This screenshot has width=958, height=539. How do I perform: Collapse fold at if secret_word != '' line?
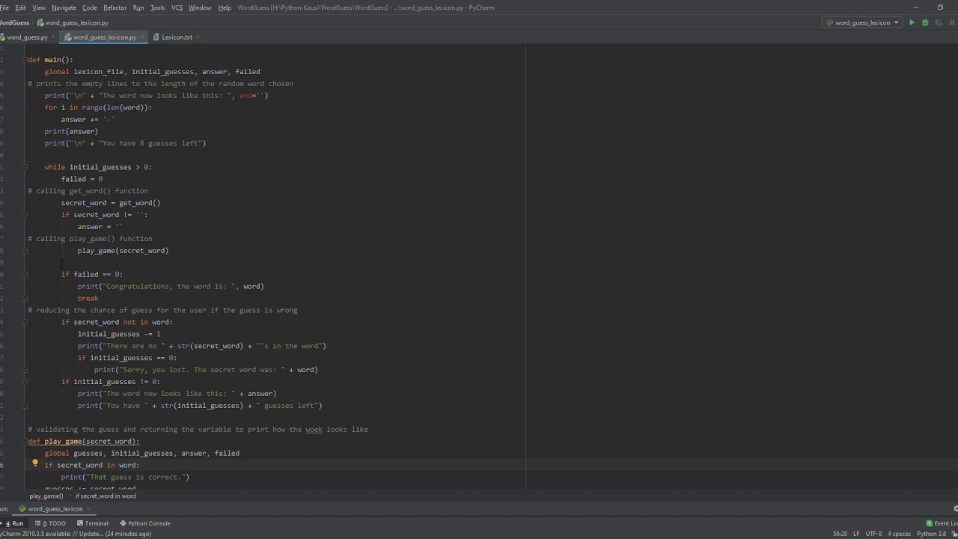click(25, 215)
